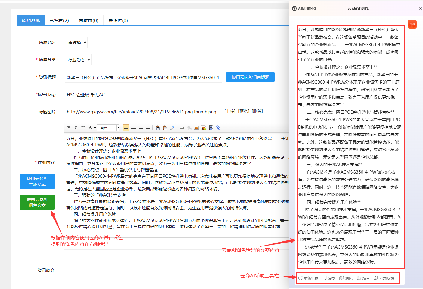Open the multi-image upload icon

(x=204, y=128)
